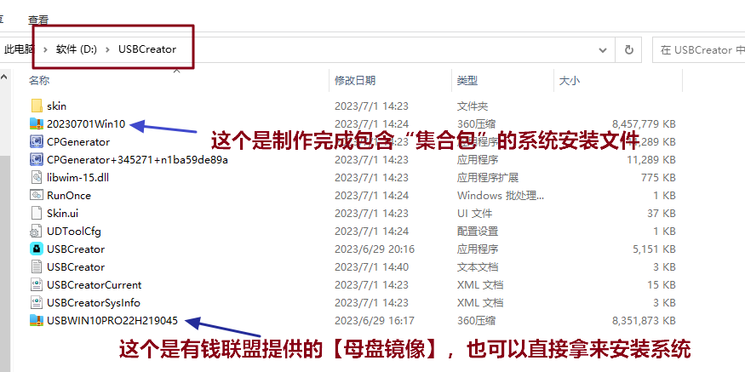Click the USBCreatorSysInfo XML file icon
Screen dimensions: 745x372
(x=36, y=302)
